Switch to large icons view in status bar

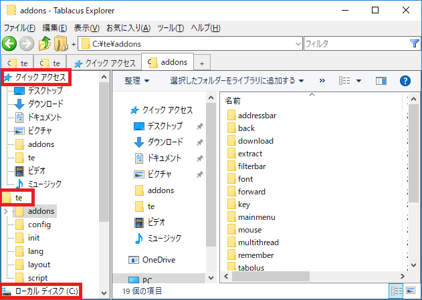click(x=411, y=291)
